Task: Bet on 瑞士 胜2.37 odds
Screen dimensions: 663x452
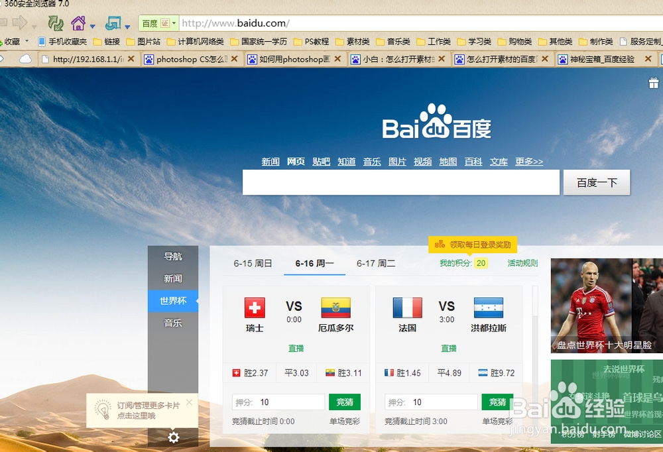Action: [250, 373]
